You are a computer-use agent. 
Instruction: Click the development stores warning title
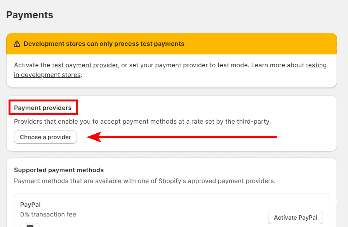104,44
